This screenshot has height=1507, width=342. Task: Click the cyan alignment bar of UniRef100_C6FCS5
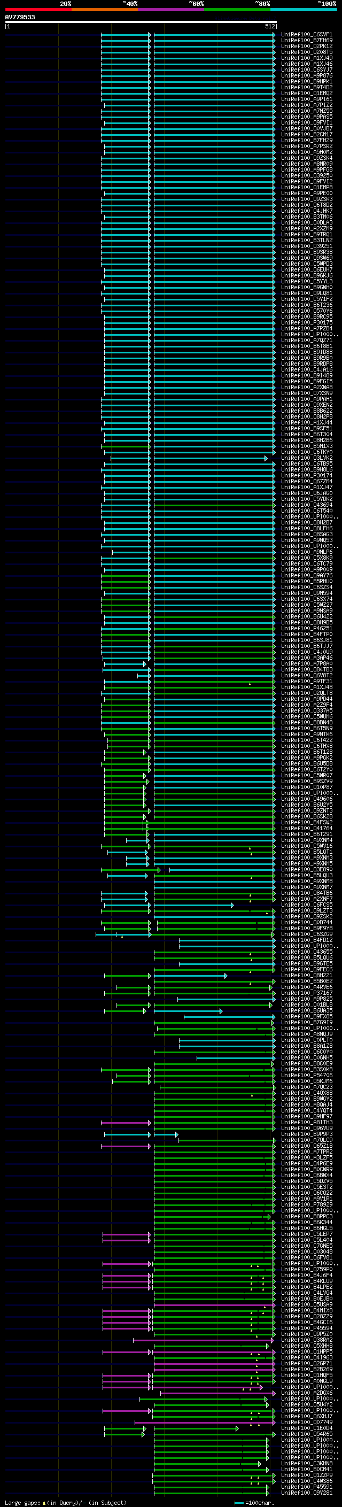click(193, 905)
